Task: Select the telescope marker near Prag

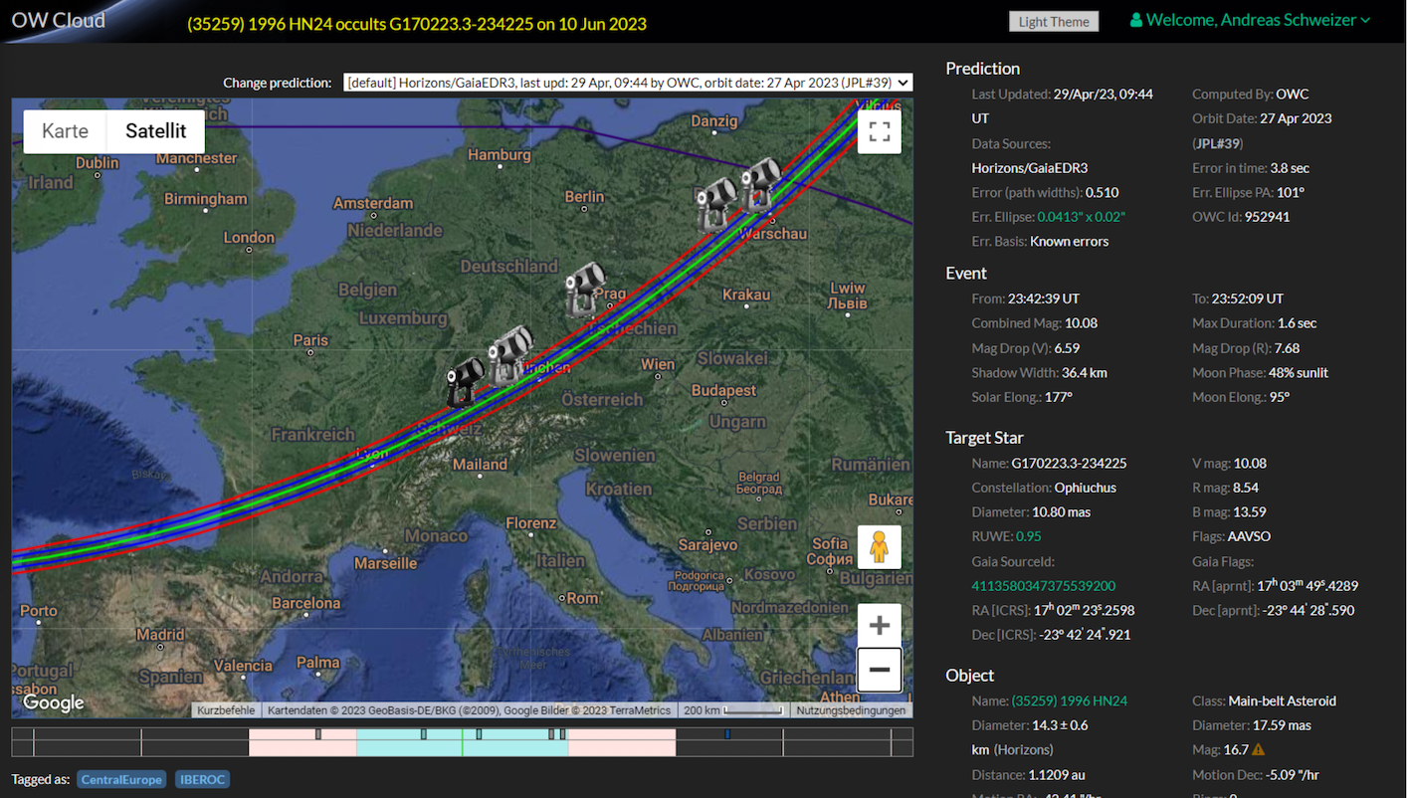Action: click(x=585, y=289)
